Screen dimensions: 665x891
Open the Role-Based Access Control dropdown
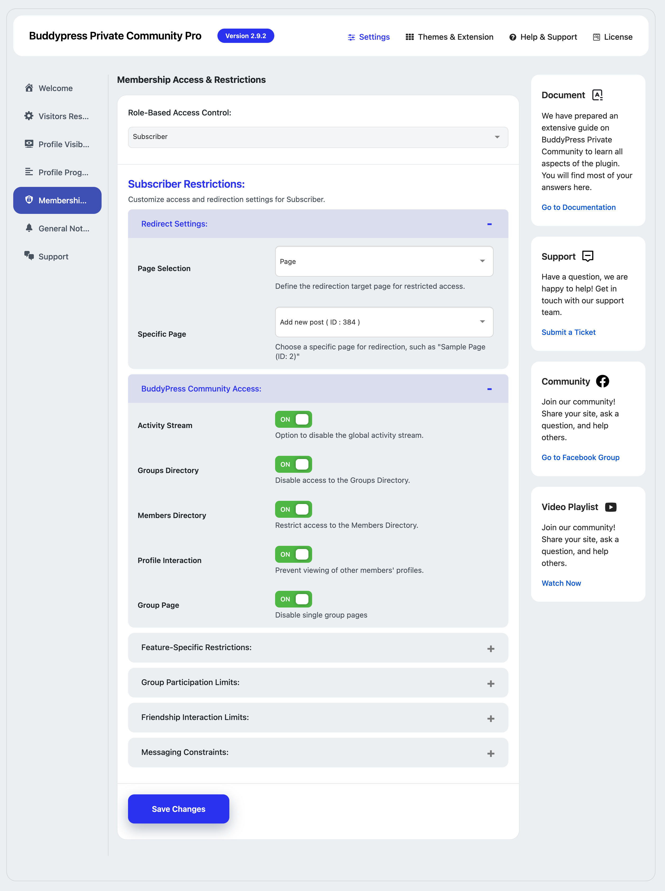tap(318, 137)
